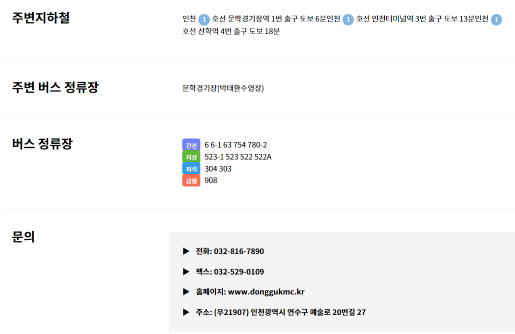Image resolution: width=515 pixels, height=334 pixels.
Task: Click the Line 1 badge at the end of the first row
Action: (496, 19)
